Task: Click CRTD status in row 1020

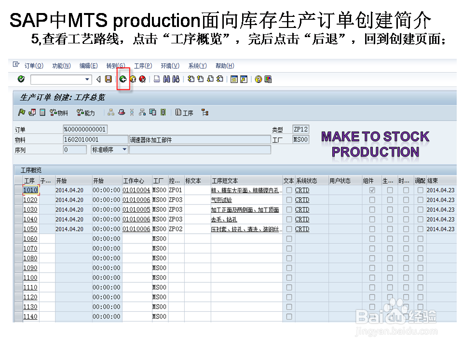Action: (x=302, y=200)
